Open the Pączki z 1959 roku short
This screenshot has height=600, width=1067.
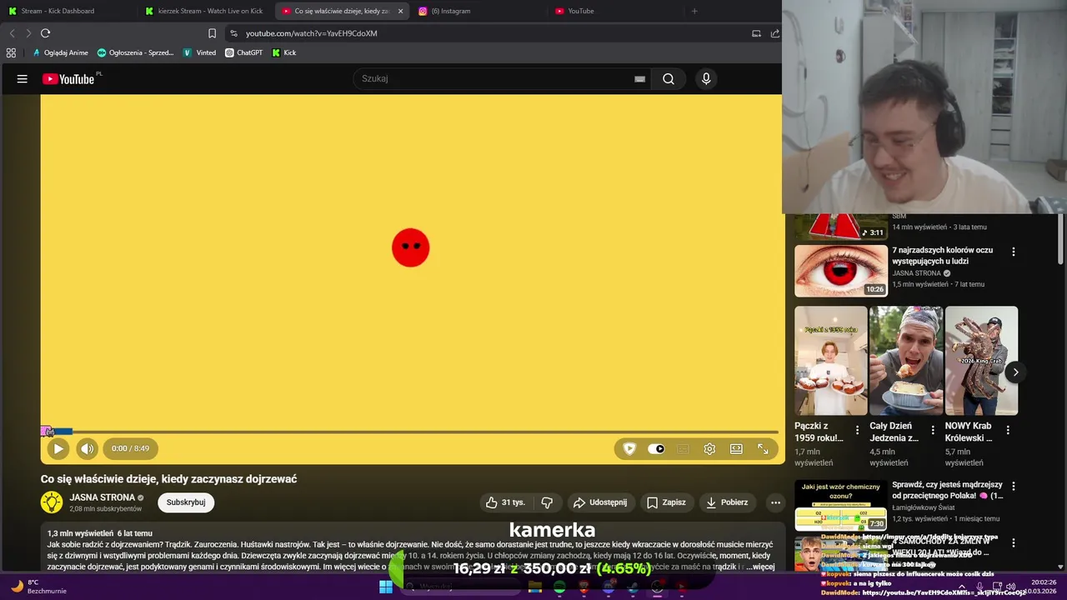(x=831, y=360)
